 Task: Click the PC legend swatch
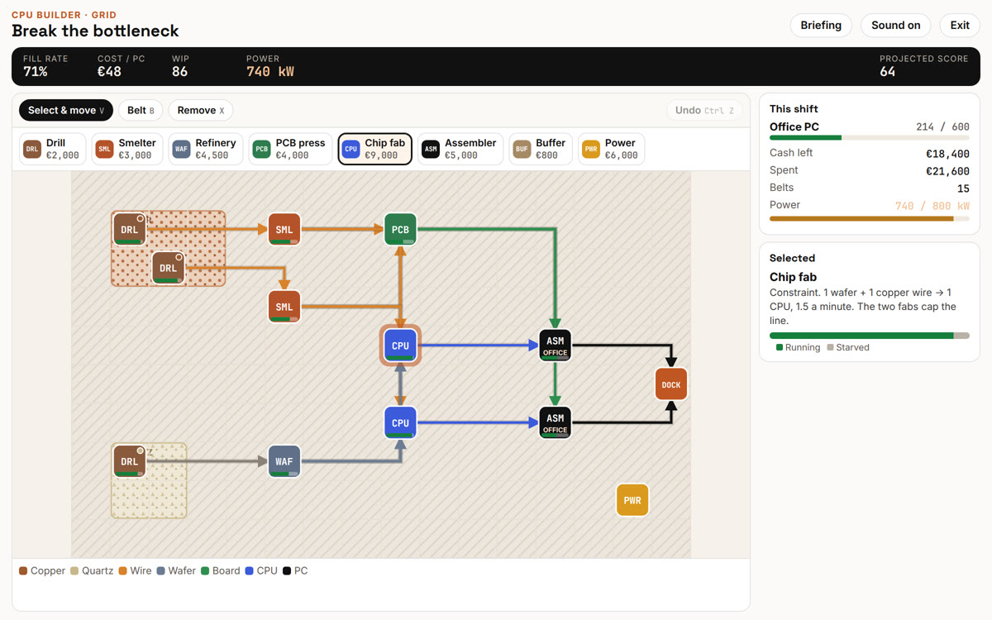(287, 570)
